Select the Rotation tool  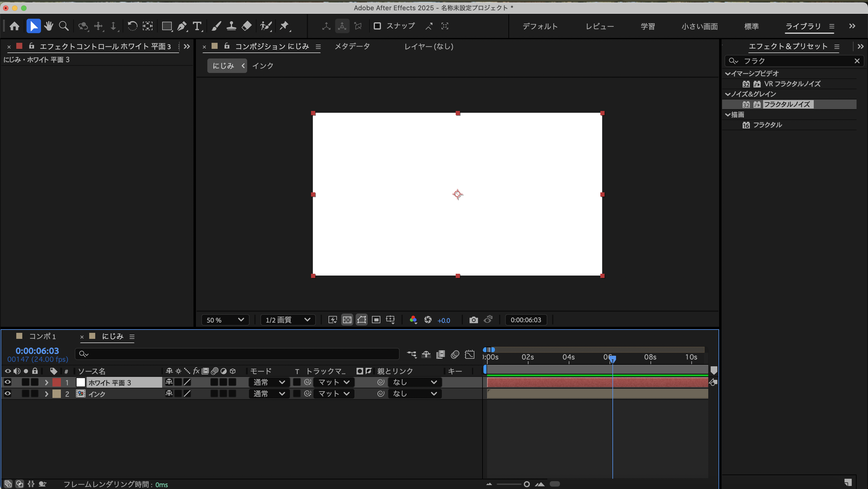tap(132, 26)
